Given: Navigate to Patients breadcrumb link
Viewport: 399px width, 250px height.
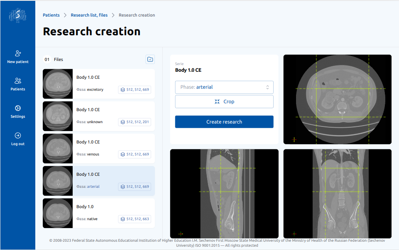Looking at the screenshot, I should [51, 15].
